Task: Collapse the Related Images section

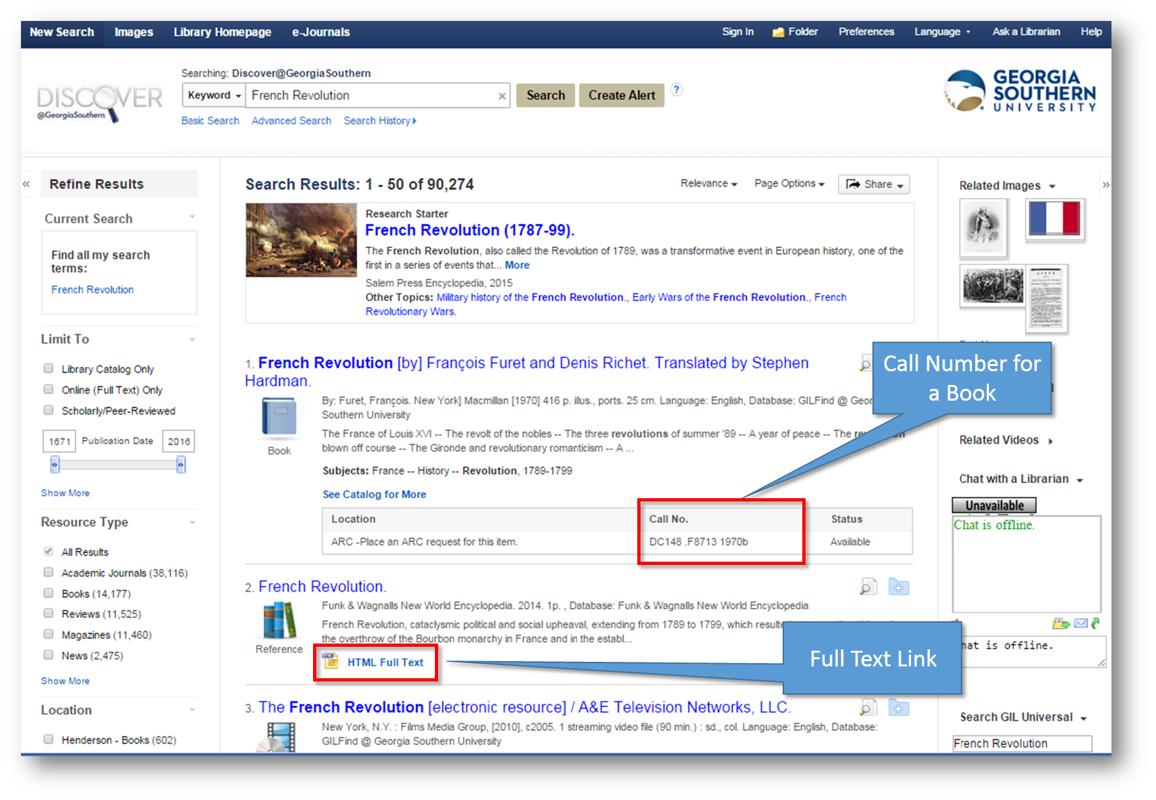Action: [1052, 187]
